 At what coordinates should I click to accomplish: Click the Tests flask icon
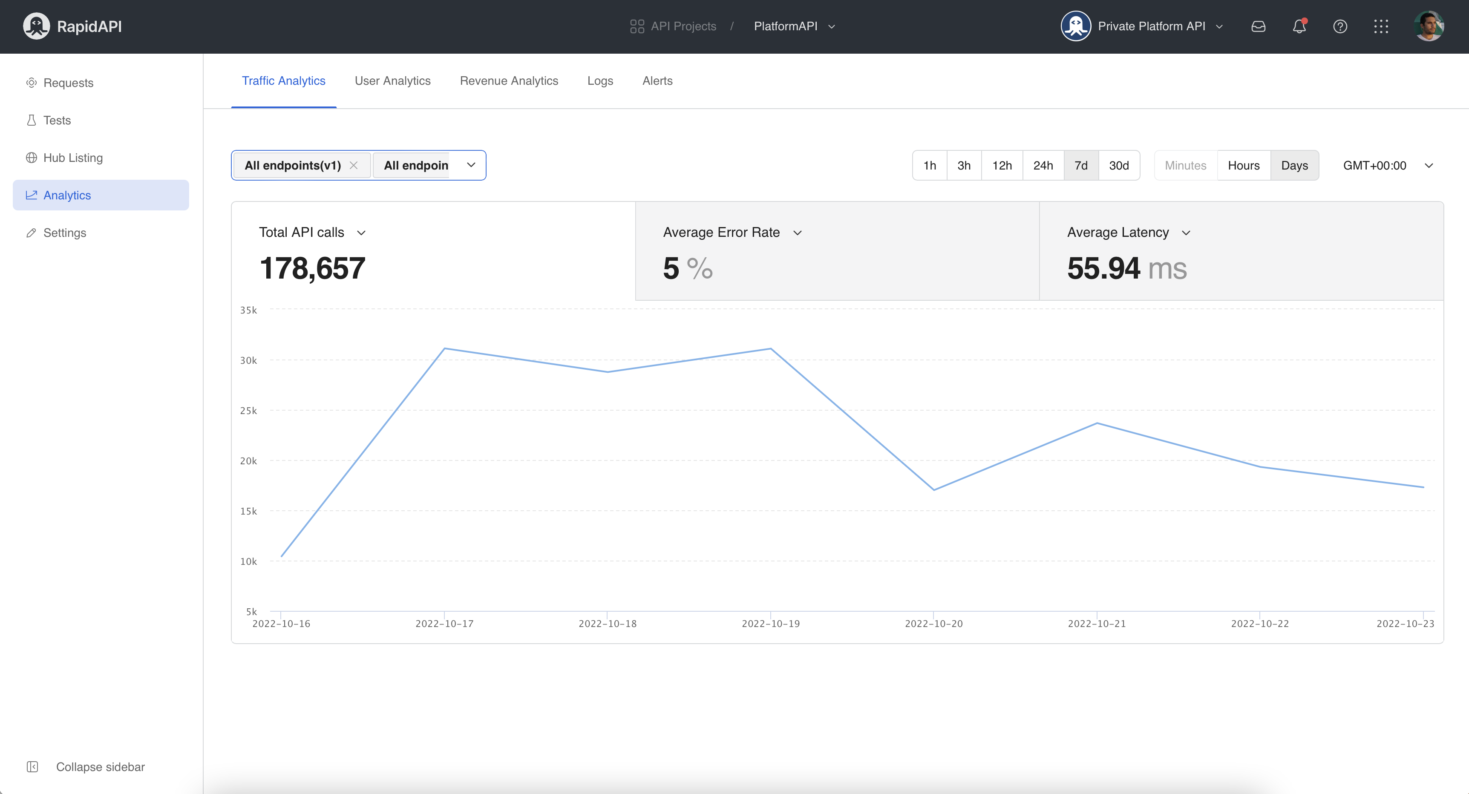(32, 120)
